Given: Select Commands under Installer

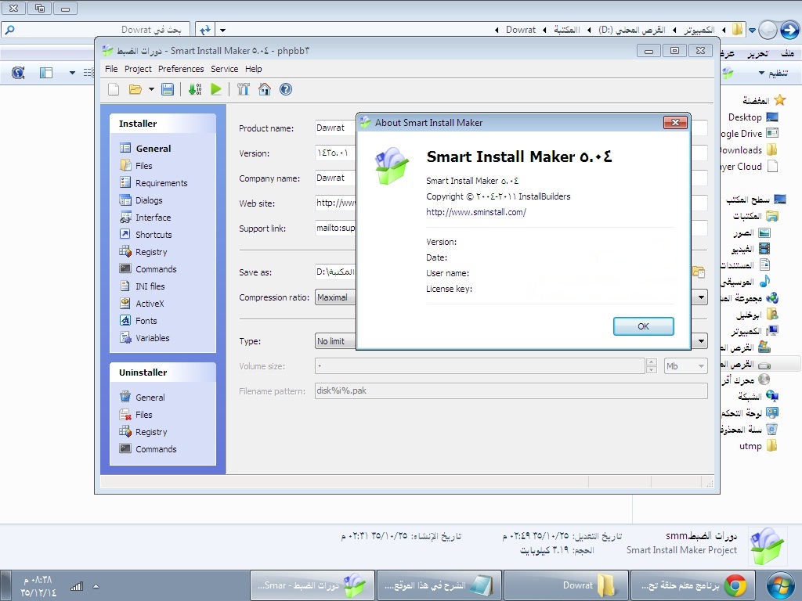Looking at the screenshot, I should click(148, 269).
